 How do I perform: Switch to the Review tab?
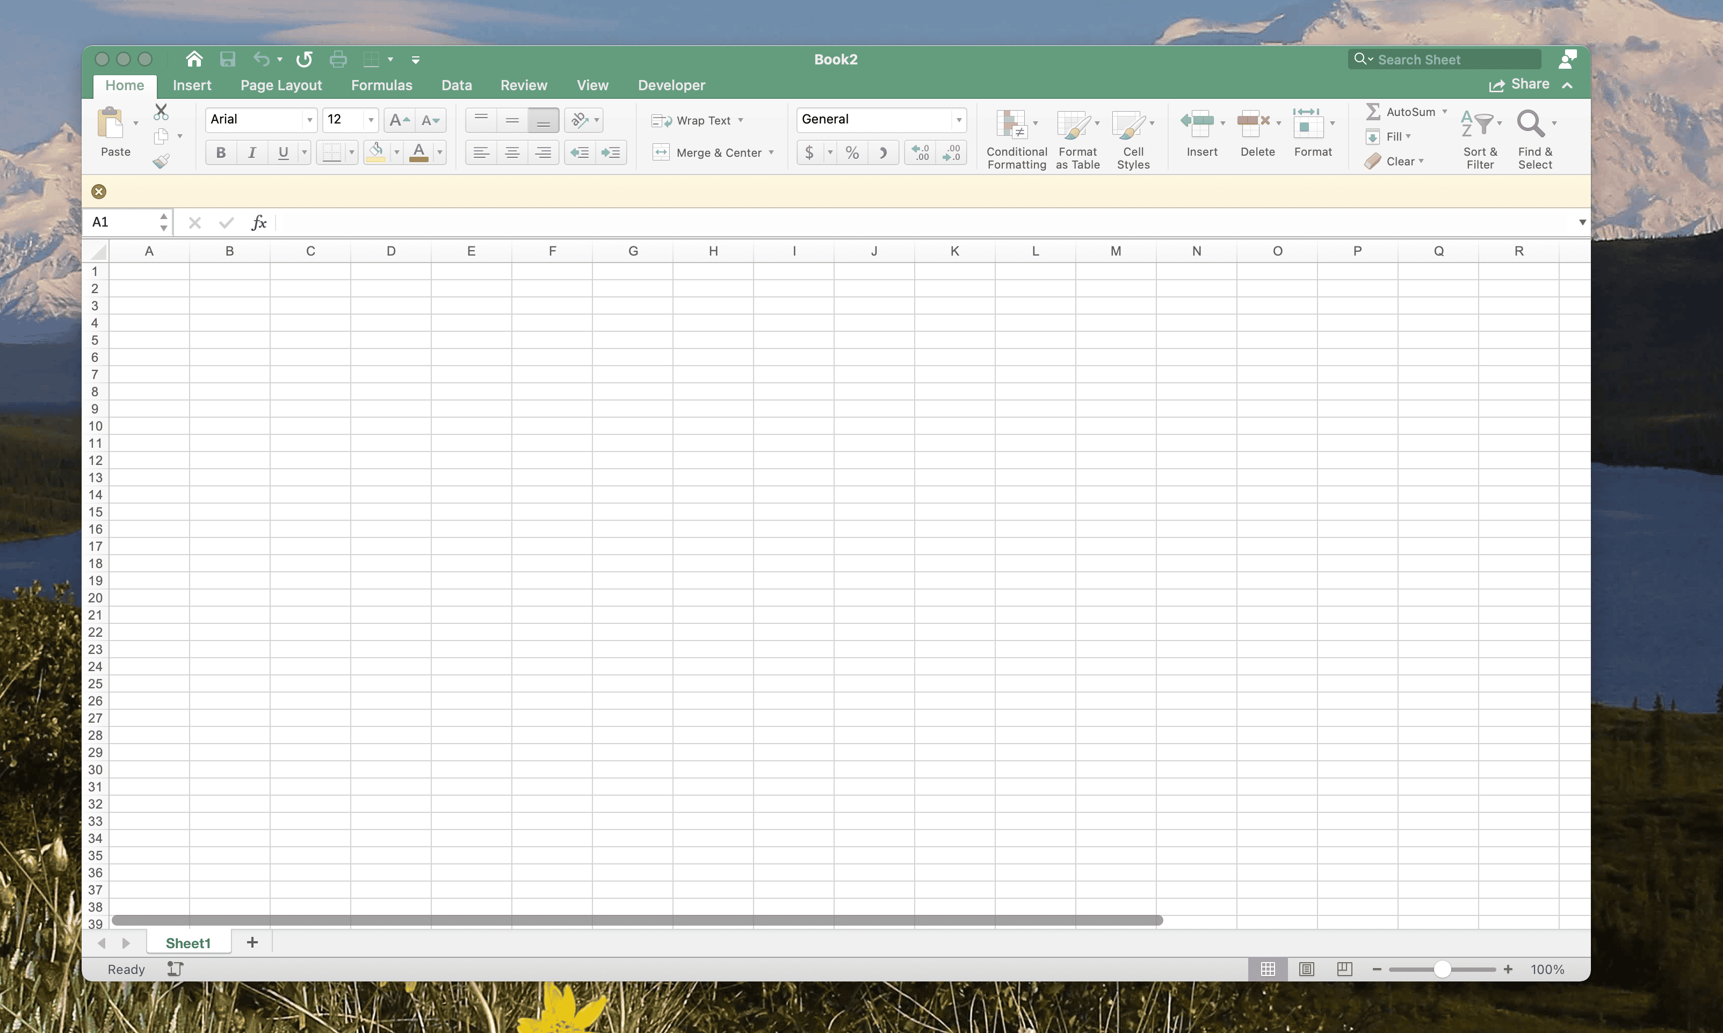(524, 85)
